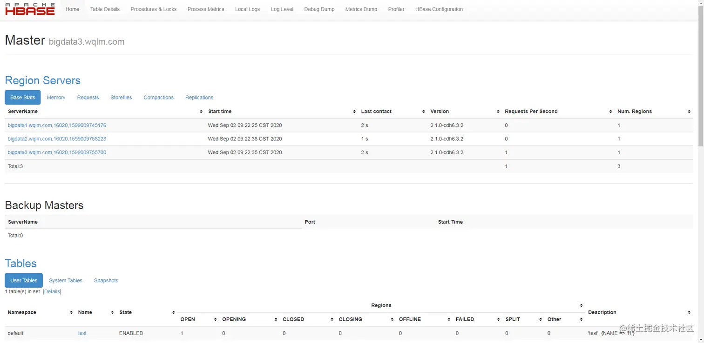Sort by FAILED regions column
Viewport: 704px width, 343px height.
pyautogui.click(x=478, y=319)
